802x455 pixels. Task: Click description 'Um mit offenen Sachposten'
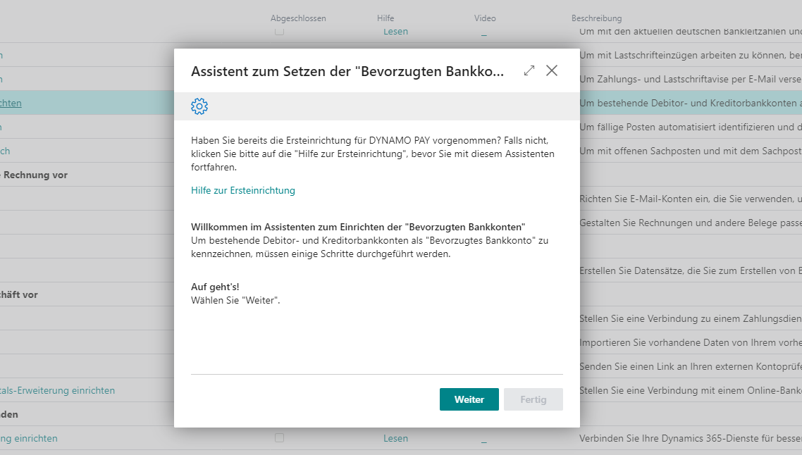[691, 151]
